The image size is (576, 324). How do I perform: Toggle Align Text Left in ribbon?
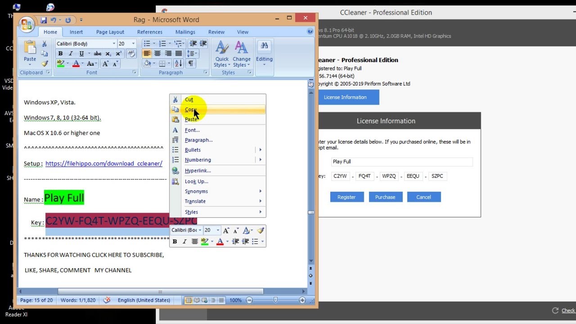pyautogui.click(x=147, y=54)
